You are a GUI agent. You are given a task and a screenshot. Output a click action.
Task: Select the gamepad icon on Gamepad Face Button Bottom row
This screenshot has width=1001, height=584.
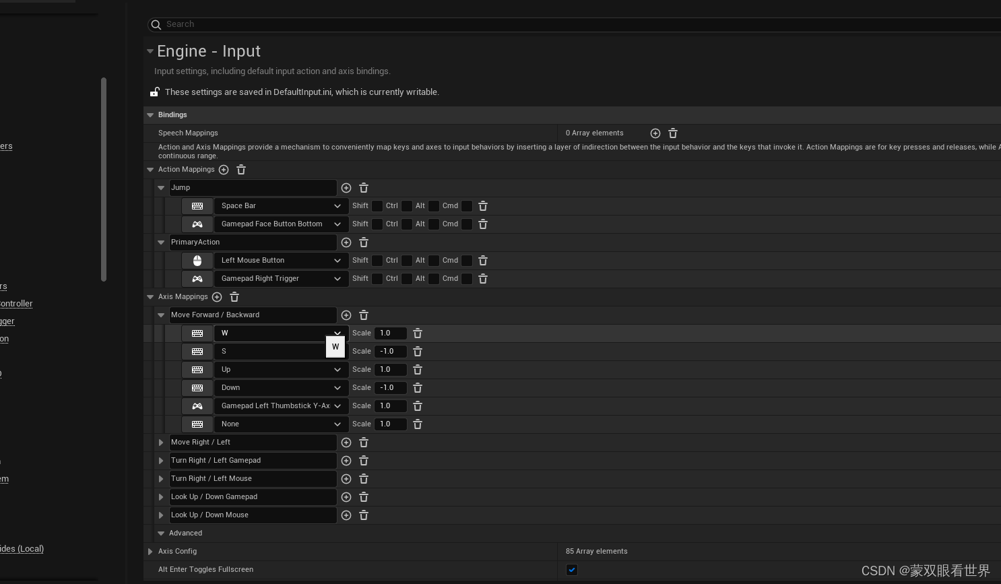click(197, 224)
